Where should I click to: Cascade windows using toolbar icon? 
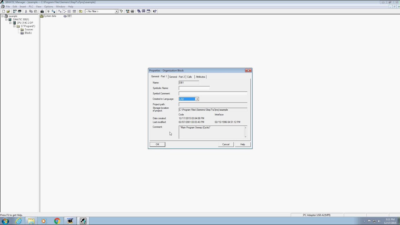[x=139, y=11]
